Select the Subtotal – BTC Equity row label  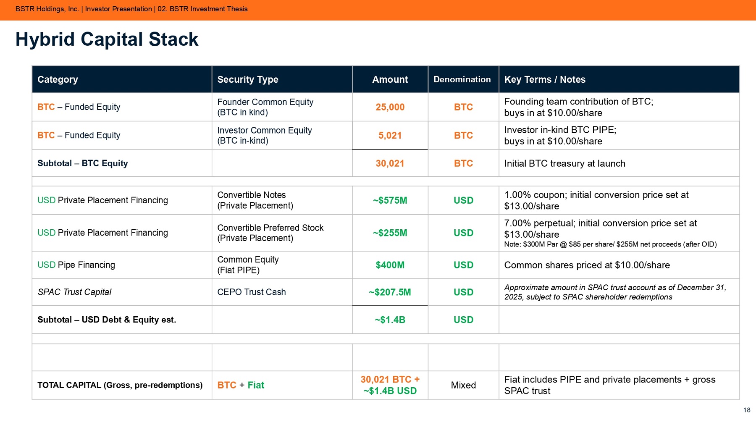click(82, 163)
